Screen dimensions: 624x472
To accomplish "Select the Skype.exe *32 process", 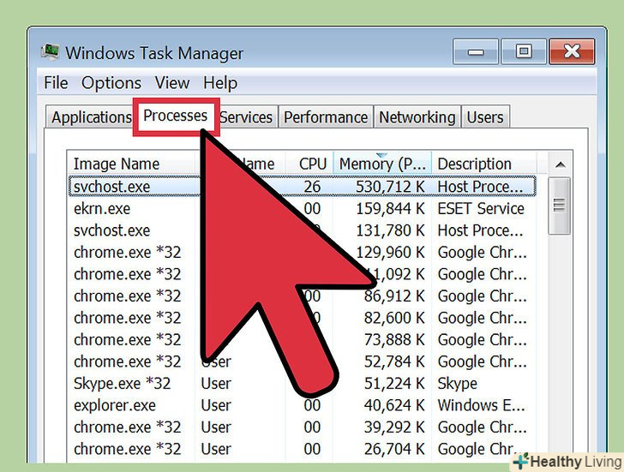I will (x=302, y=383).
